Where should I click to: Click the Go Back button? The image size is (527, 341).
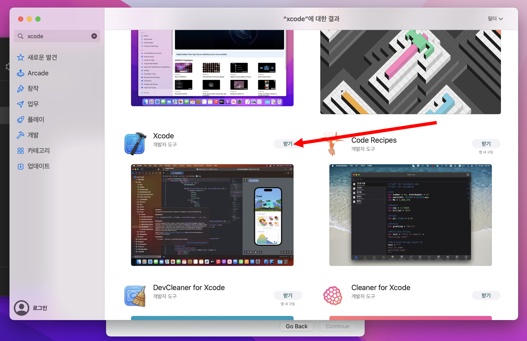point(296,326)
